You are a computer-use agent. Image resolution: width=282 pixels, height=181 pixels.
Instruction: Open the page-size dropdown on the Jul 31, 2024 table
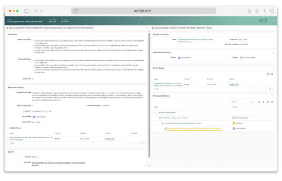(x=142, y=143)
